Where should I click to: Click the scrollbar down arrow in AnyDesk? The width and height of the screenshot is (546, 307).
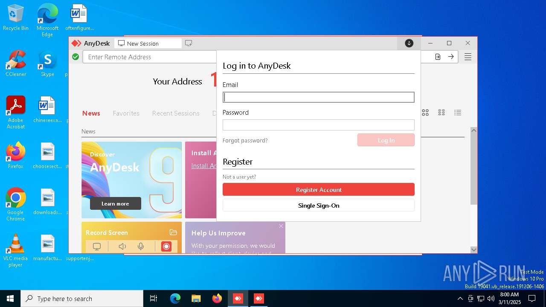(x=473, y=249)
